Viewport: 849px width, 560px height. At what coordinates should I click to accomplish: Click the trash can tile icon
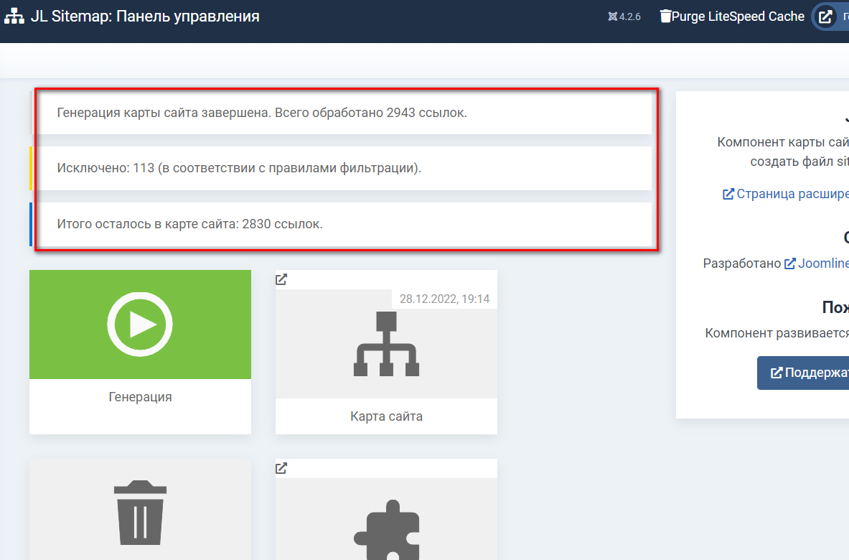pyautogui.click(x=140, y=513)
